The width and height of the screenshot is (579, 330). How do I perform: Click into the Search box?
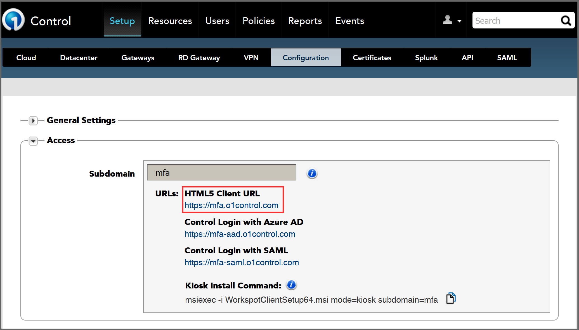click(514, 21)
